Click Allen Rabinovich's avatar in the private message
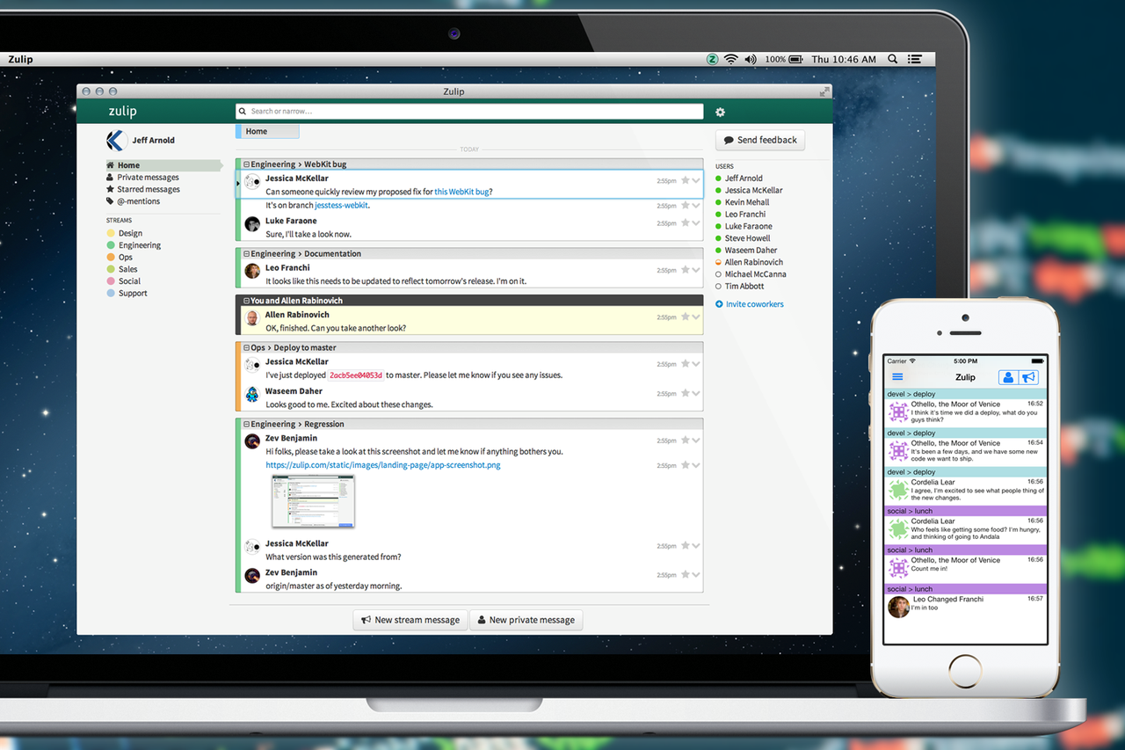 coord(252,317)
